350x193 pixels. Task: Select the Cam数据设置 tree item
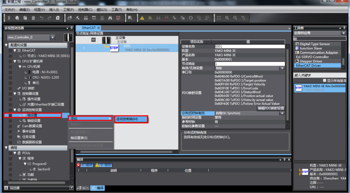coord(32,126)
